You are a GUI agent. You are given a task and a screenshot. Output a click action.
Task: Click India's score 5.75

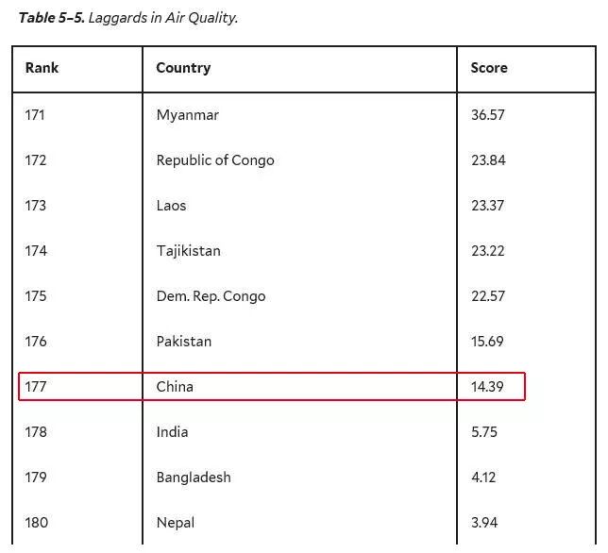click(x=484, y=432)
